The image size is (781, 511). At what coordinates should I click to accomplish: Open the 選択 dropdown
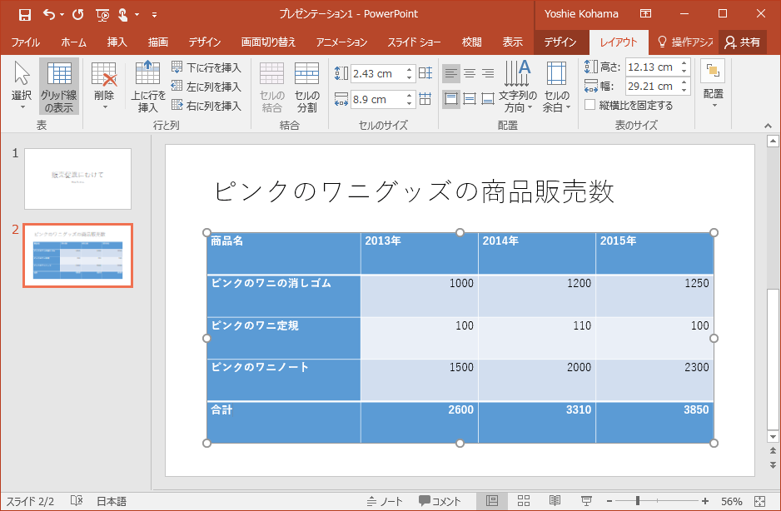click(x=22, y=87)
